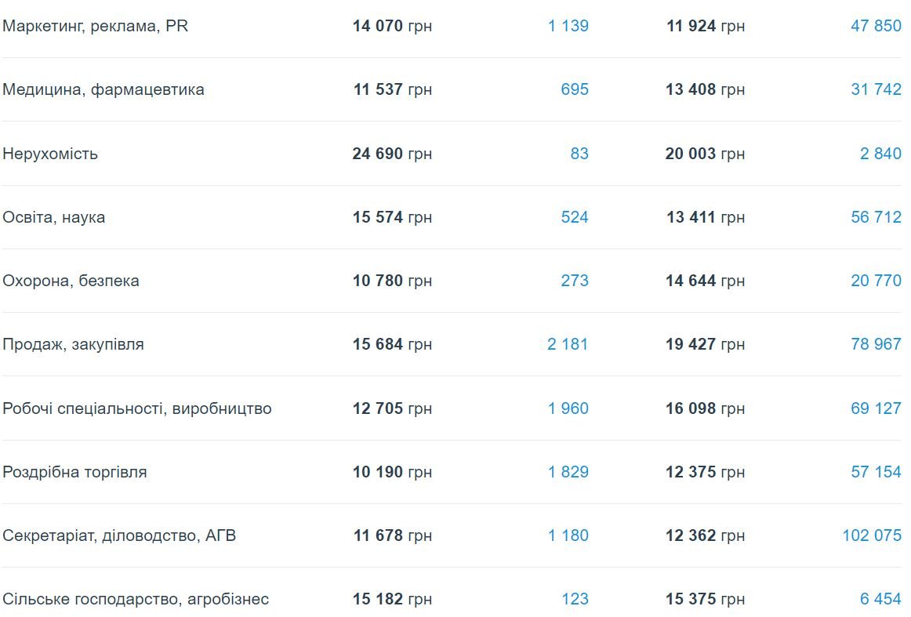Image resolution: width=911 pixels, height=617 pixels.
Task: Click the 56 712 link
Action: [876, 217]
